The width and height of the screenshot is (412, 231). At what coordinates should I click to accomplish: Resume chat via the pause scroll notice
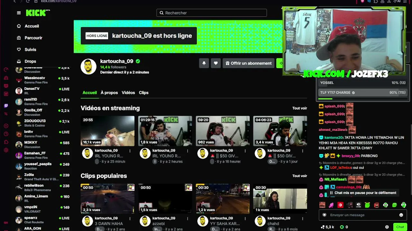tap(362, 193)
